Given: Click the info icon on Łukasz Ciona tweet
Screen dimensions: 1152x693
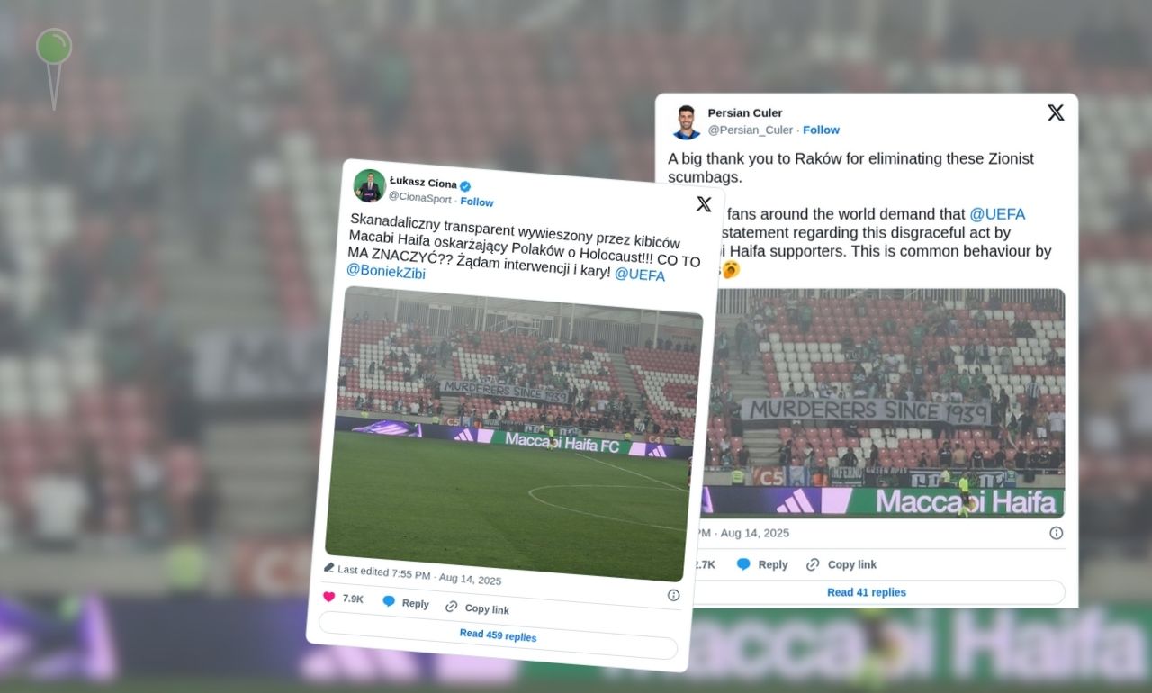Looking at the screenshot, I should 673,595.
